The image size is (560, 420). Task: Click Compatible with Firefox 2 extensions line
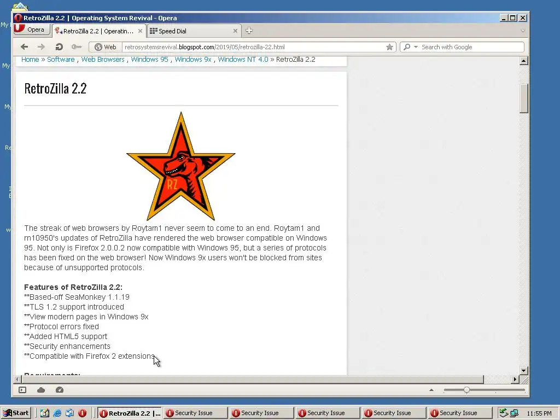click(x=89, y=356)
